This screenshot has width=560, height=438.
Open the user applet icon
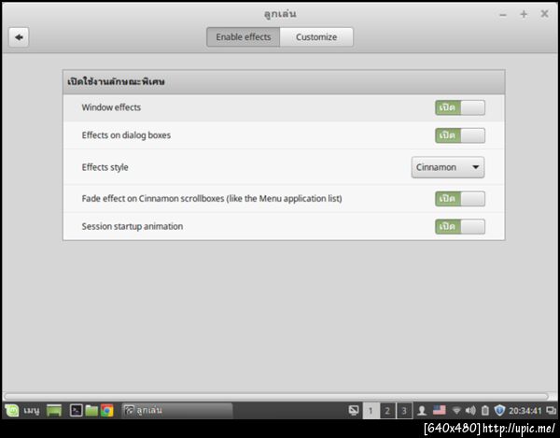[x=422, y=411]
